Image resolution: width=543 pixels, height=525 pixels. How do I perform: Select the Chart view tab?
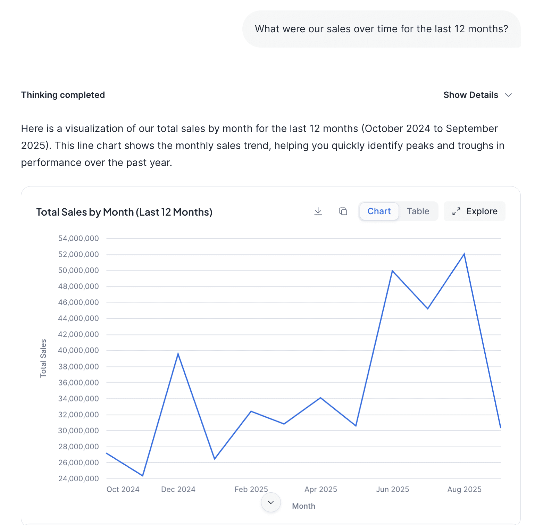tap(379, 211)
